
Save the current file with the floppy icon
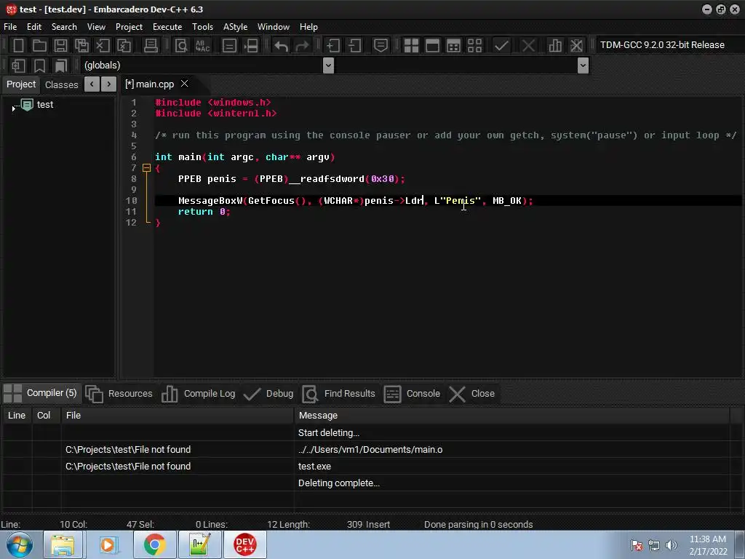[60, 46]
